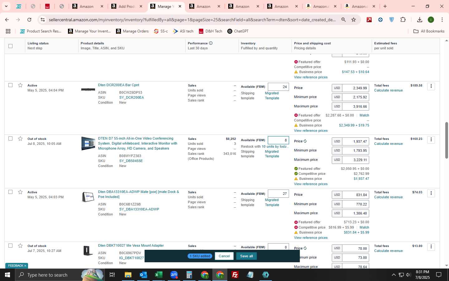Open the All Bookmarks folder
Screen dimensions: 449x281
point(429,31)
